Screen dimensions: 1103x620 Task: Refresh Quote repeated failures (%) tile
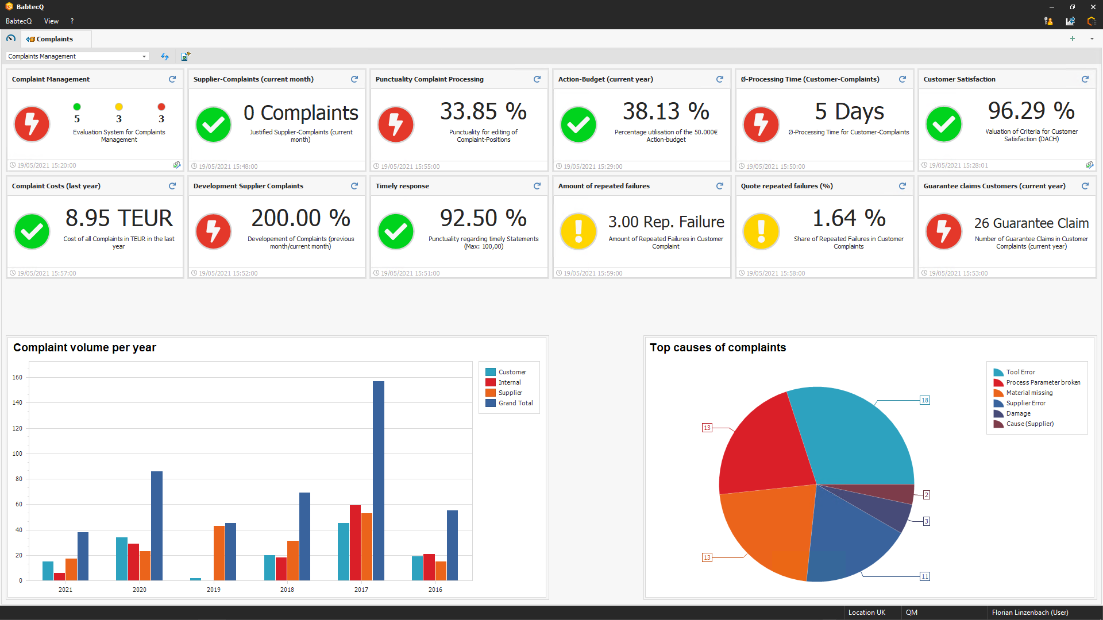(x=903, y=186)
